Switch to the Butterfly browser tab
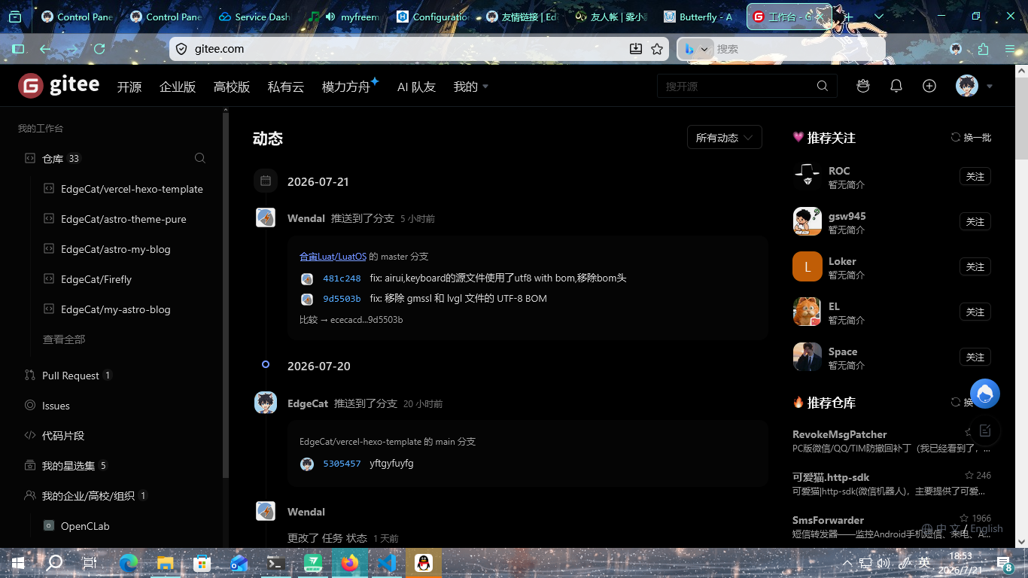 point(699,17)
